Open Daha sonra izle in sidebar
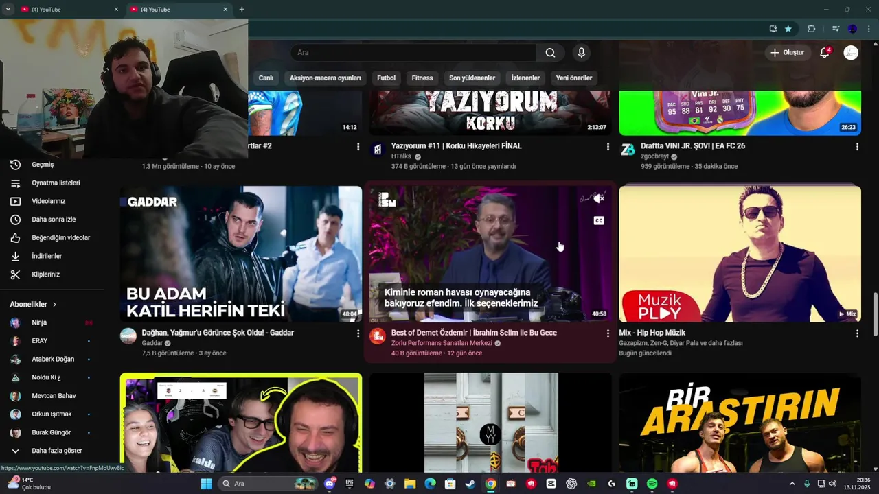 pyautogui.click(x=52, y=220)
